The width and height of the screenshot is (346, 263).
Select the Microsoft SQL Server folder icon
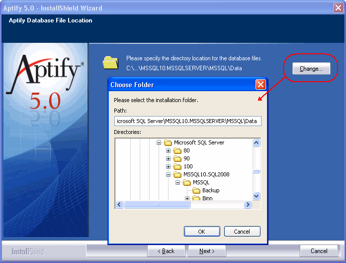point(168,142)
